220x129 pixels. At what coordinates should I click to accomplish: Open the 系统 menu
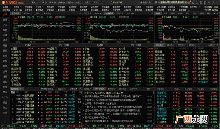[35, 2]
